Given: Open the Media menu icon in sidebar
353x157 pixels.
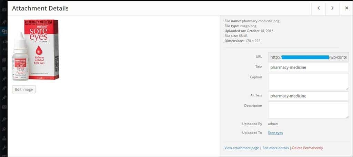Looking at the screenshot, I should click(x=4, y=31).
